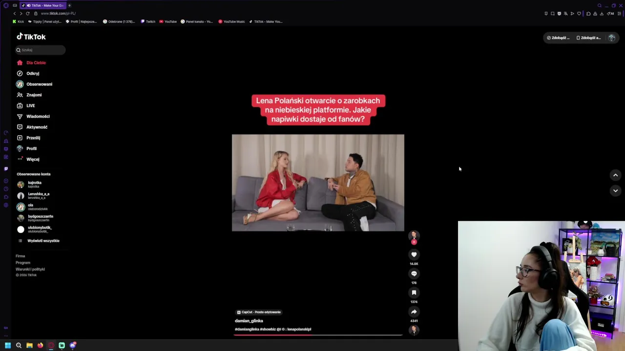Share the video with the arrow icon
This screenshot has width=625, height=351.
[x=414, y=312]
